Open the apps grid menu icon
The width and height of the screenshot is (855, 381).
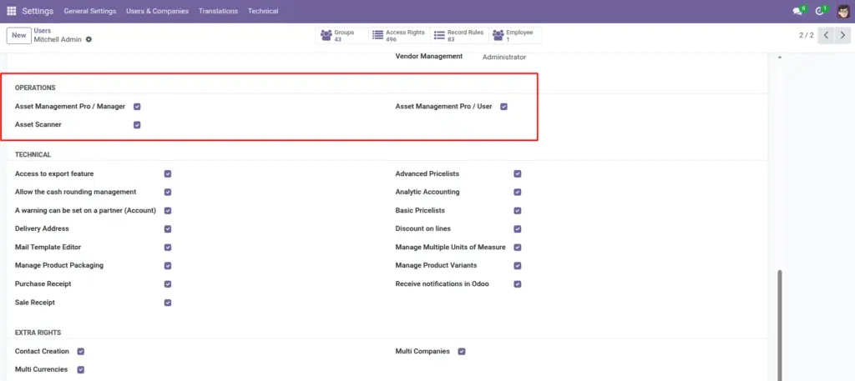[x=12, y=11]
